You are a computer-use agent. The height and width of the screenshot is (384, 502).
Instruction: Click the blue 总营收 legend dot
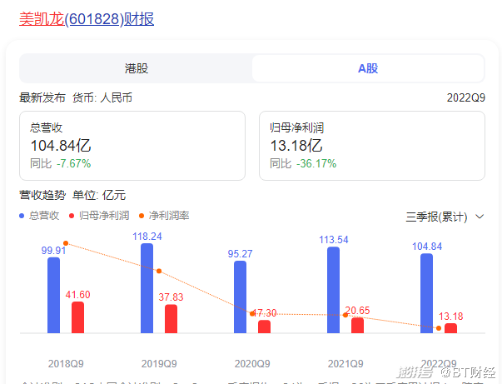(22, 216)
